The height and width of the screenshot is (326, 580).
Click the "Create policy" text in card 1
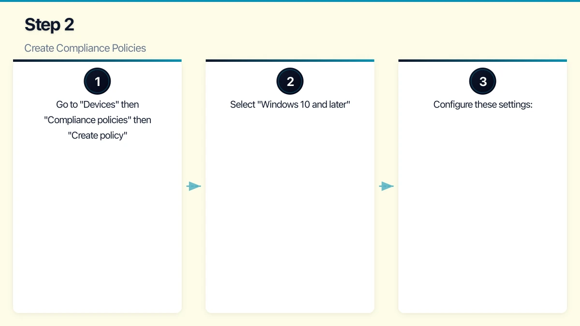point(97,135)
